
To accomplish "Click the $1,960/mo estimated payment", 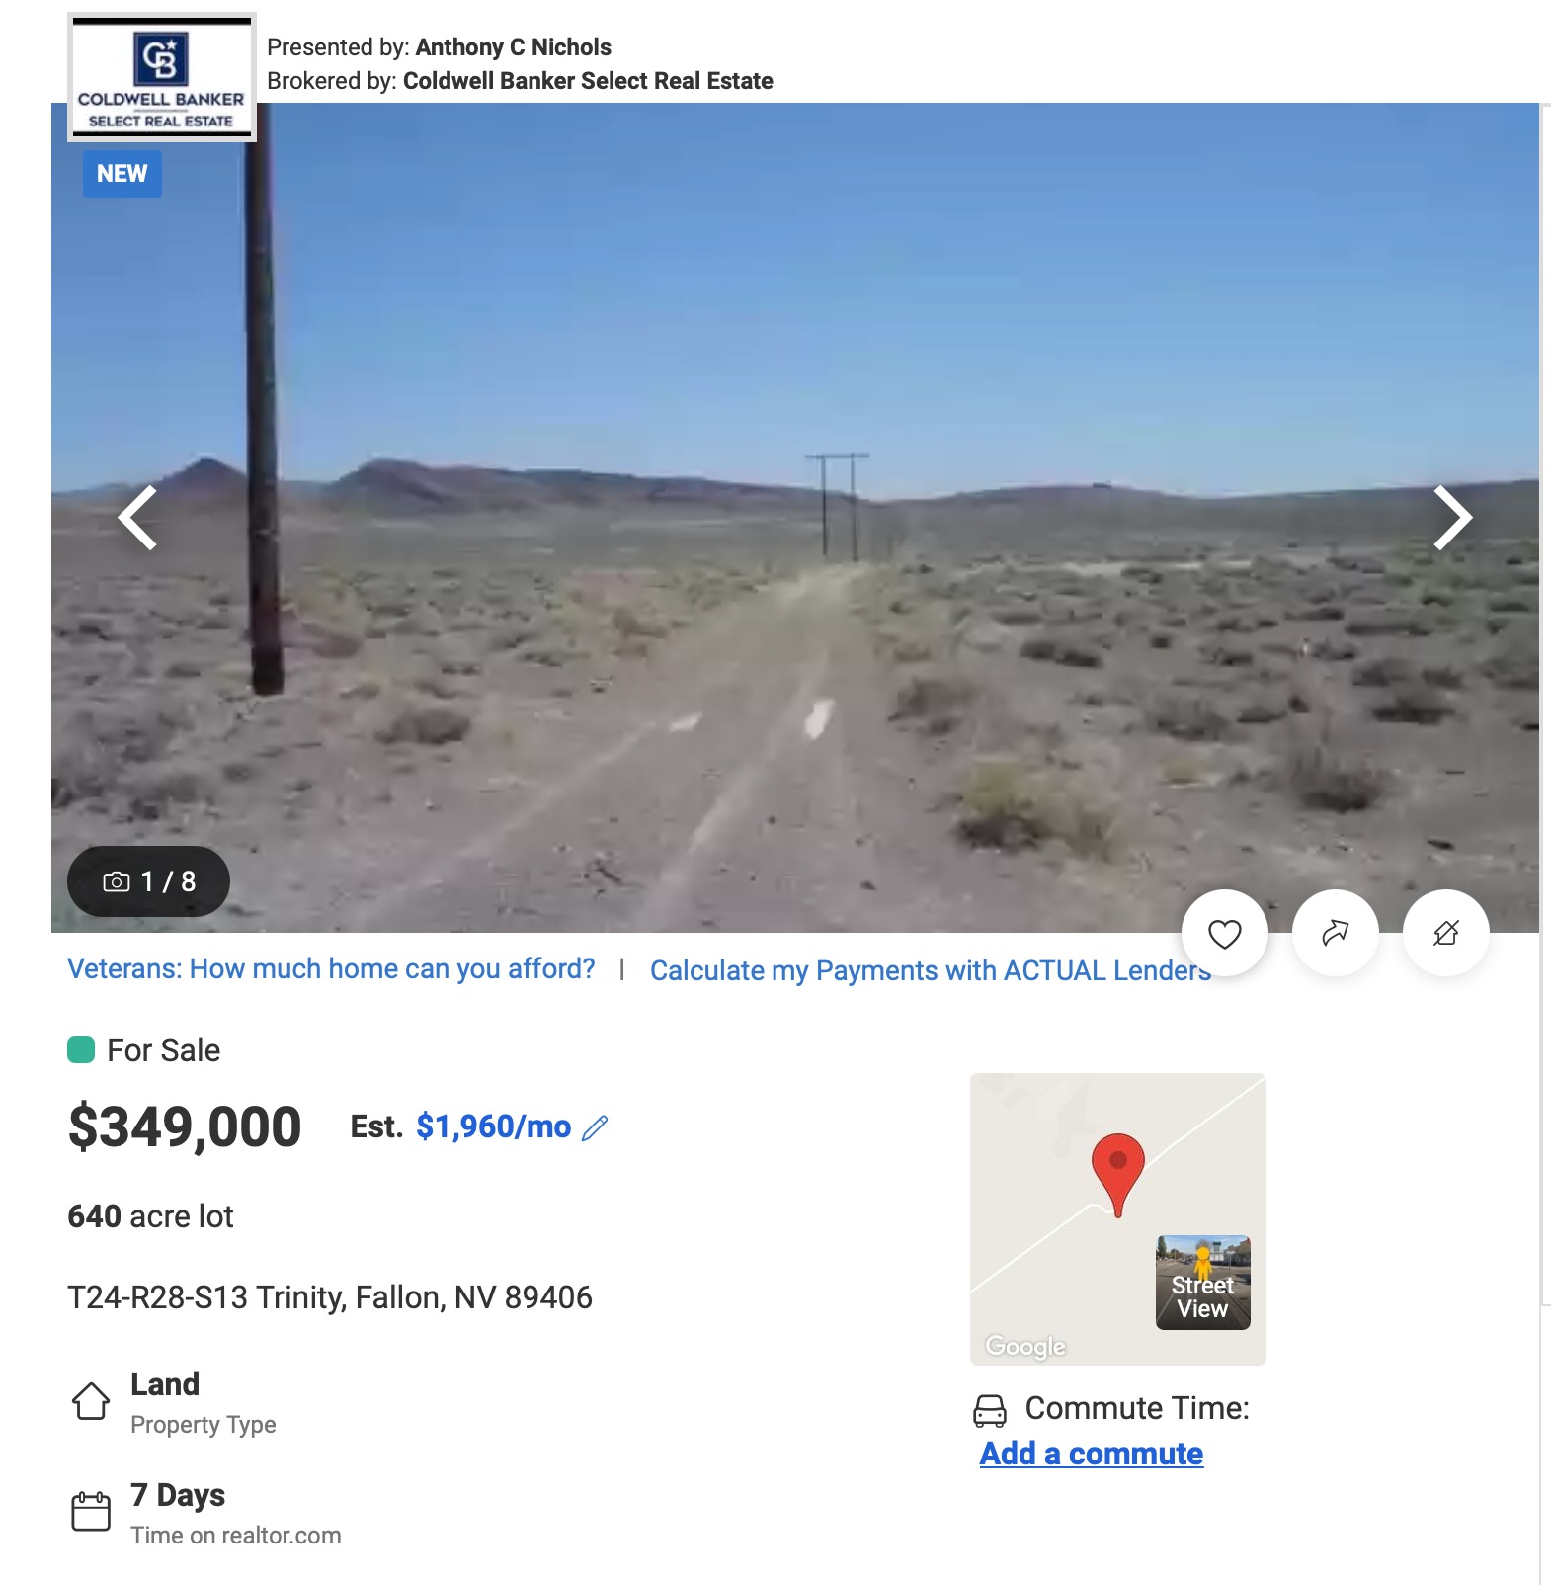I will coord(494,1126).
